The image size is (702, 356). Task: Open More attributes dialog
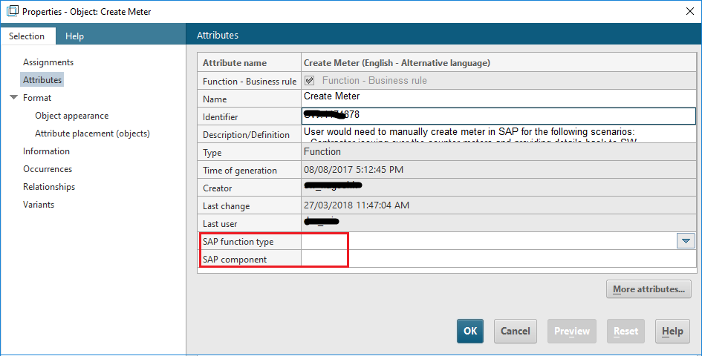tap(649, 289)
